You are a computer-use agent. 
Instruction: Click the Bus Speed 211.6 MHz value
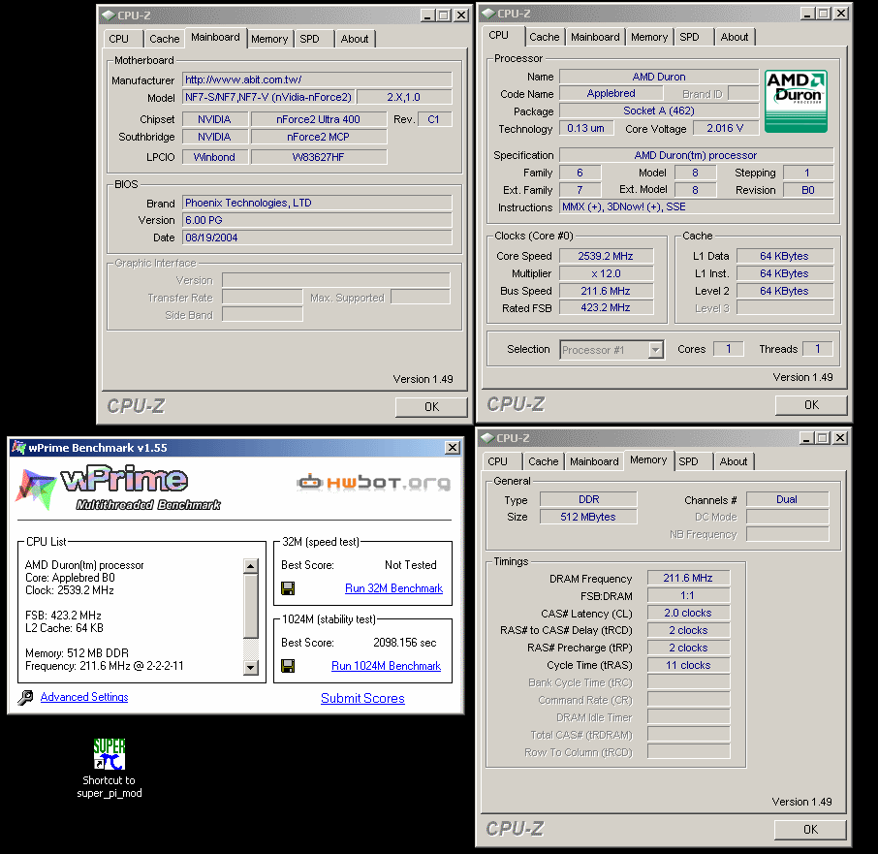(x=606, y=291)
